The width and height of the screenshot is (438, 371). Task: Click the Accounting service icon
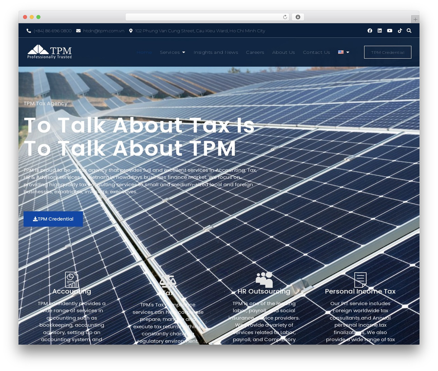[72, 280]
